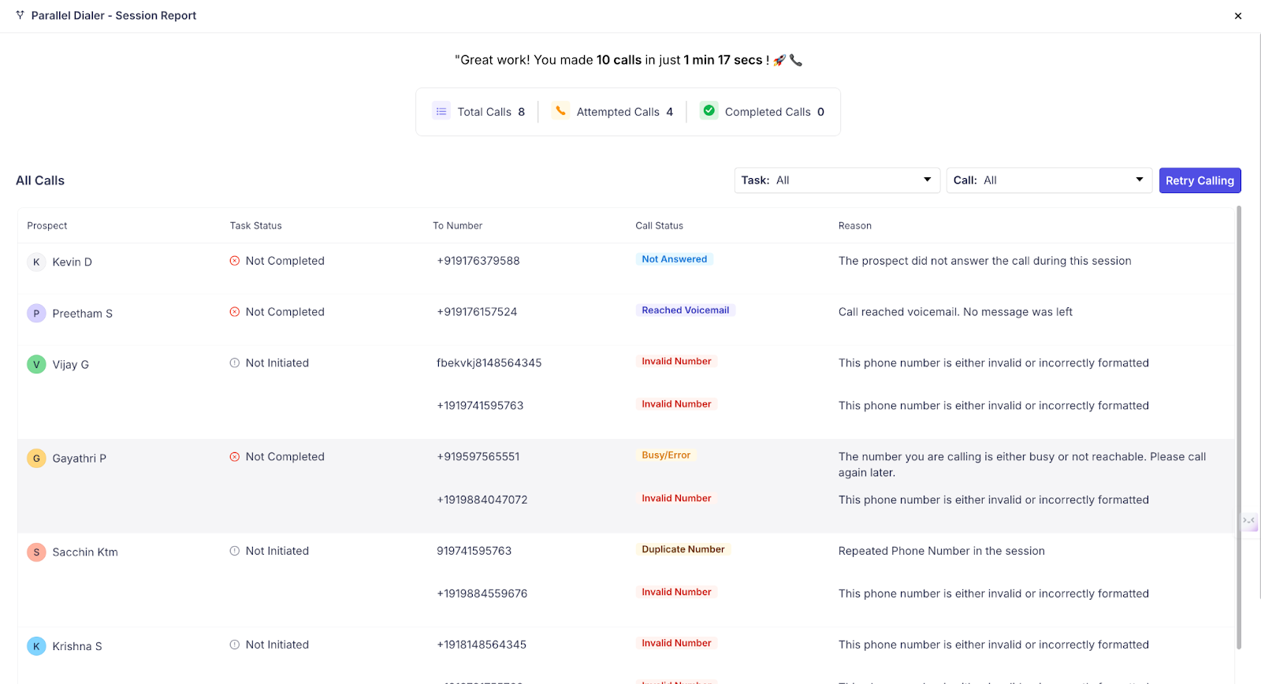Click the Completed Calls green check icon

tap(709, 111)
